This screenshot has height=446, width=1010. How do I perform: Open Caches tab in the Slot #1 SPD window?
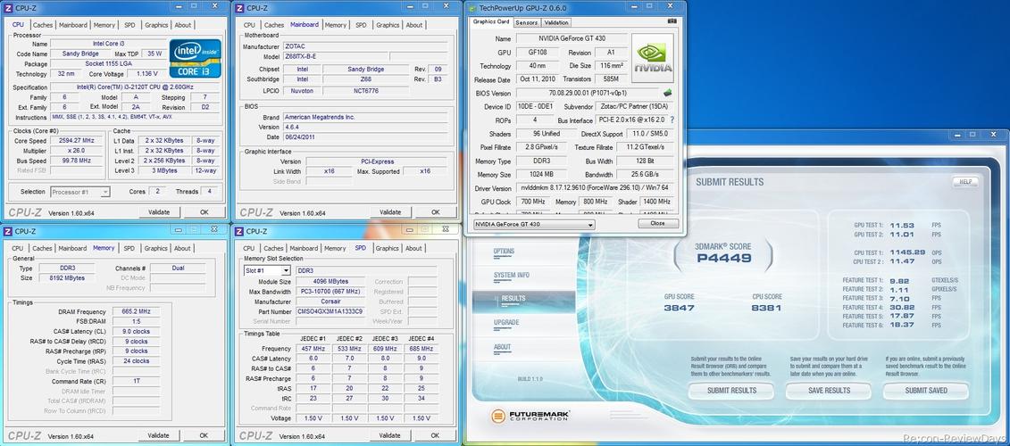click(x=274, y=248)
